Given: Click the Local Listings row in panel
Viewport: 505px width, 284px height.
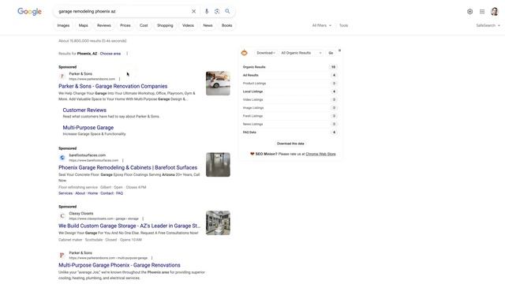Looking at the screenshot, I should coord(290,92).
